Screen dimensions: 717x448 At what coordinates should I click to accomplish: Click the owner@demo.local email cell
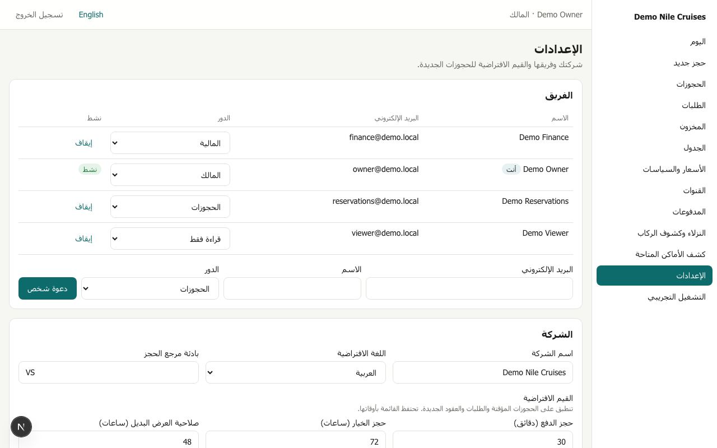(x=385, y=169)
